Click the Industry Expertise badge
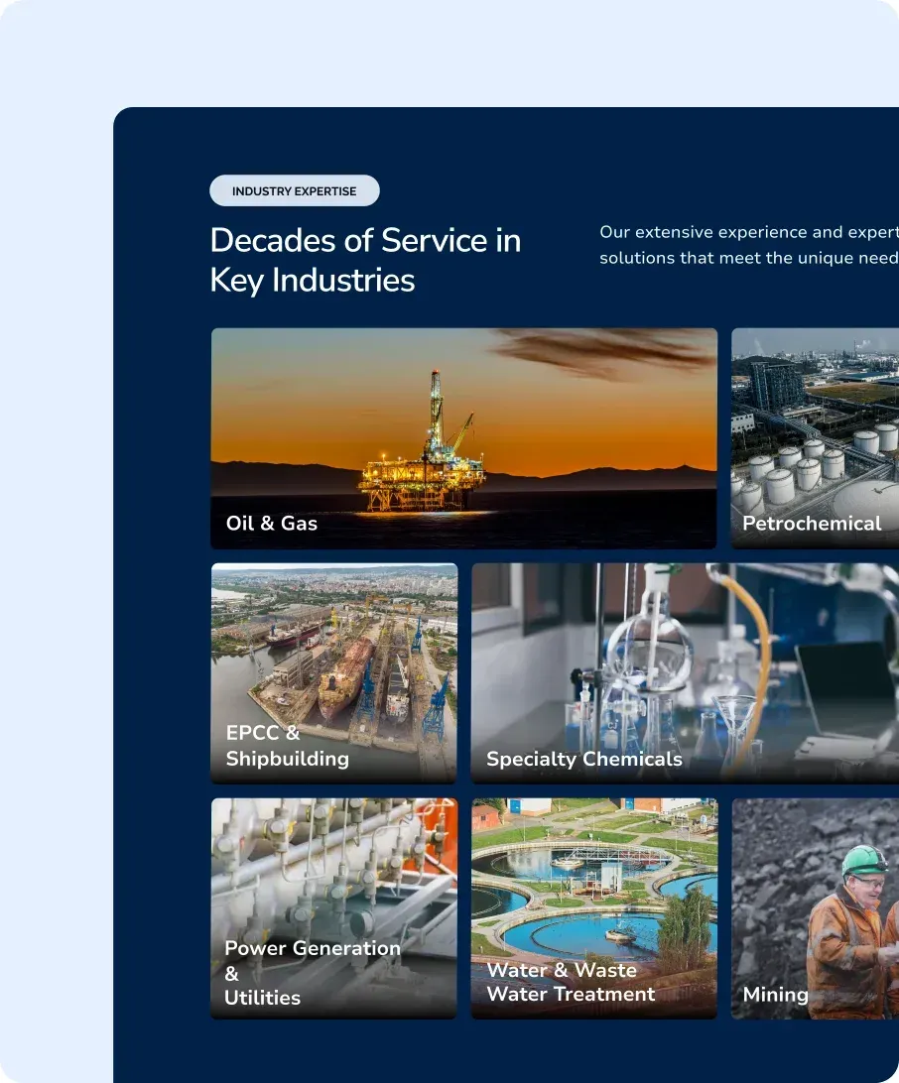 (x=295, y=190)
